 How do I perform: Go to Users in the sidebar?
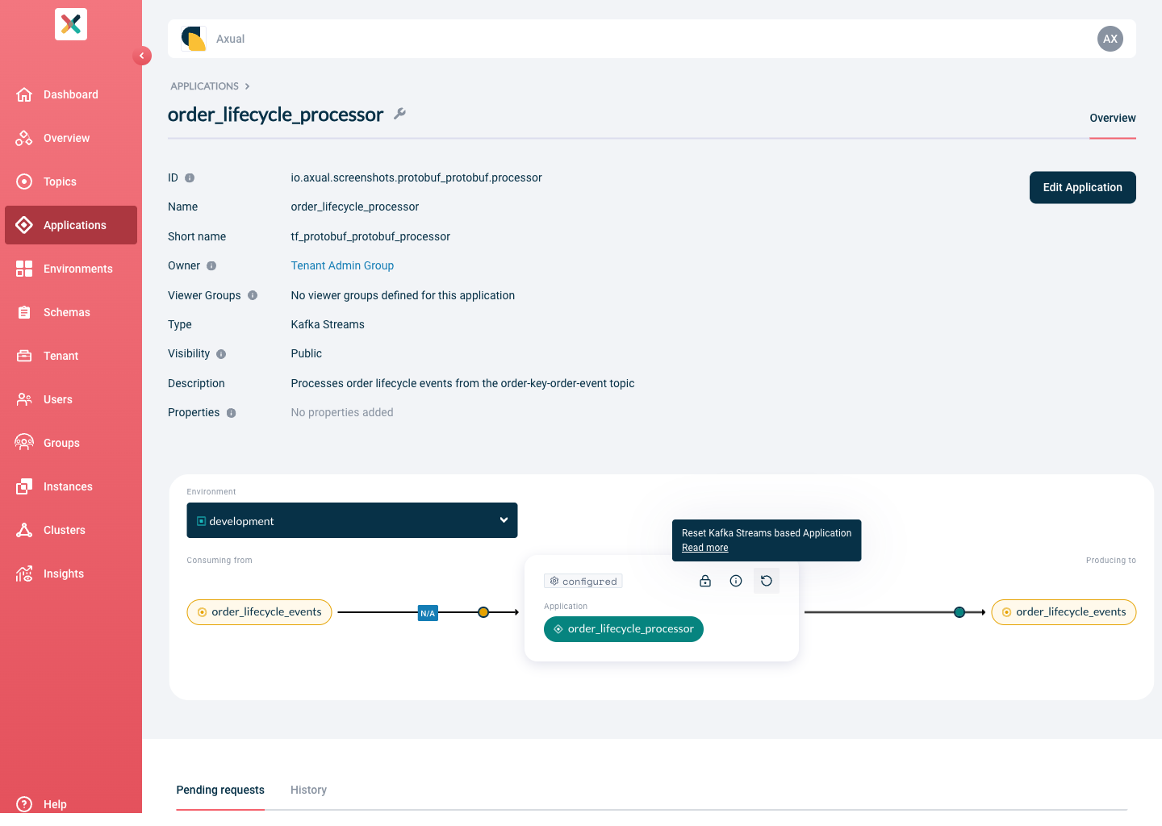[71, 399]
